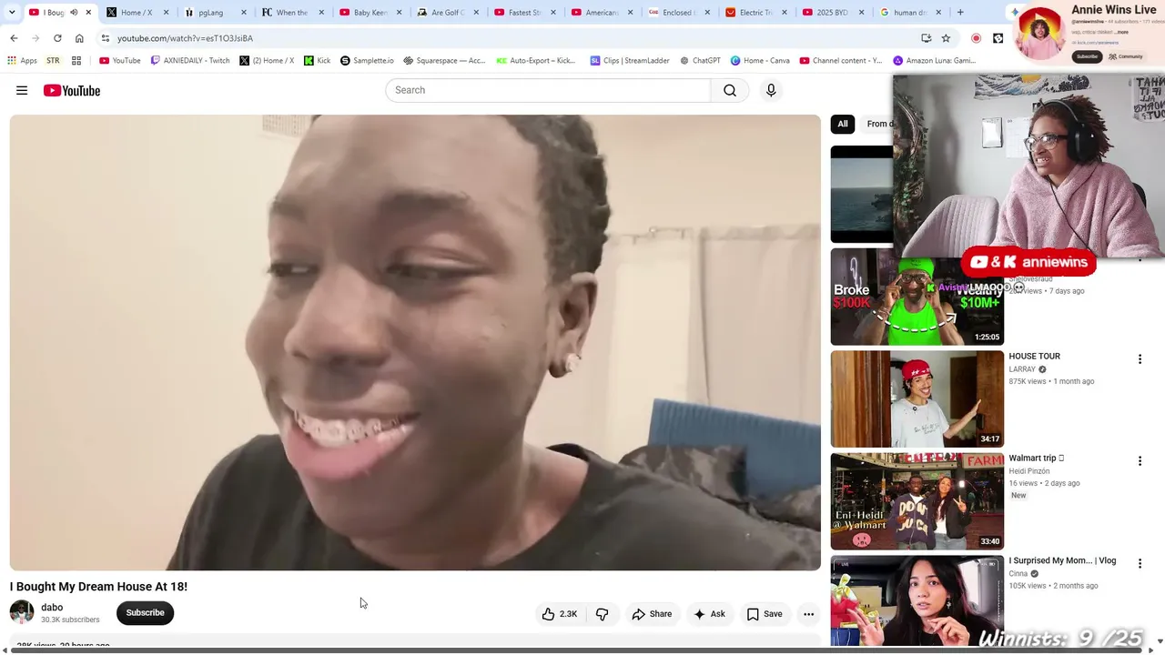This screenshot has height=655, width=1165.
Task: Play the Walmart trip video thumbnail
Action: click(x=917, y=501)
